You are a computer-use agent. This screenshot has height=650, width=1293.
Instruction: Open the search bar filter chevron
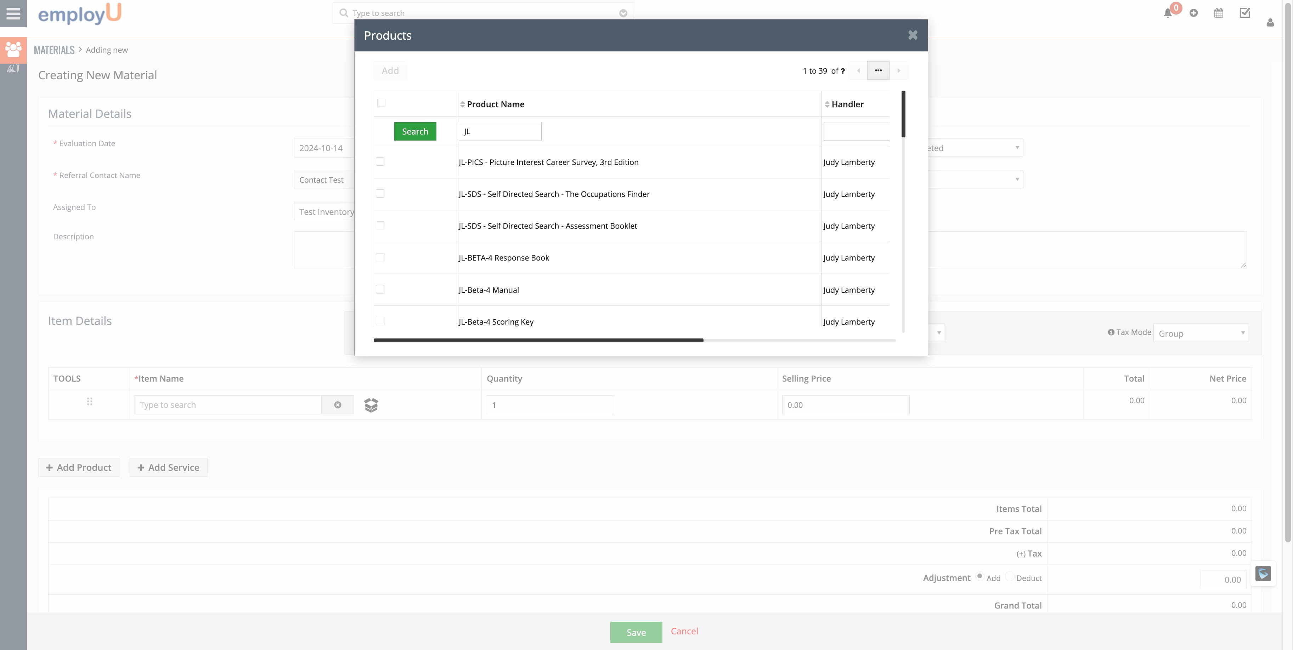coord(623,13)
